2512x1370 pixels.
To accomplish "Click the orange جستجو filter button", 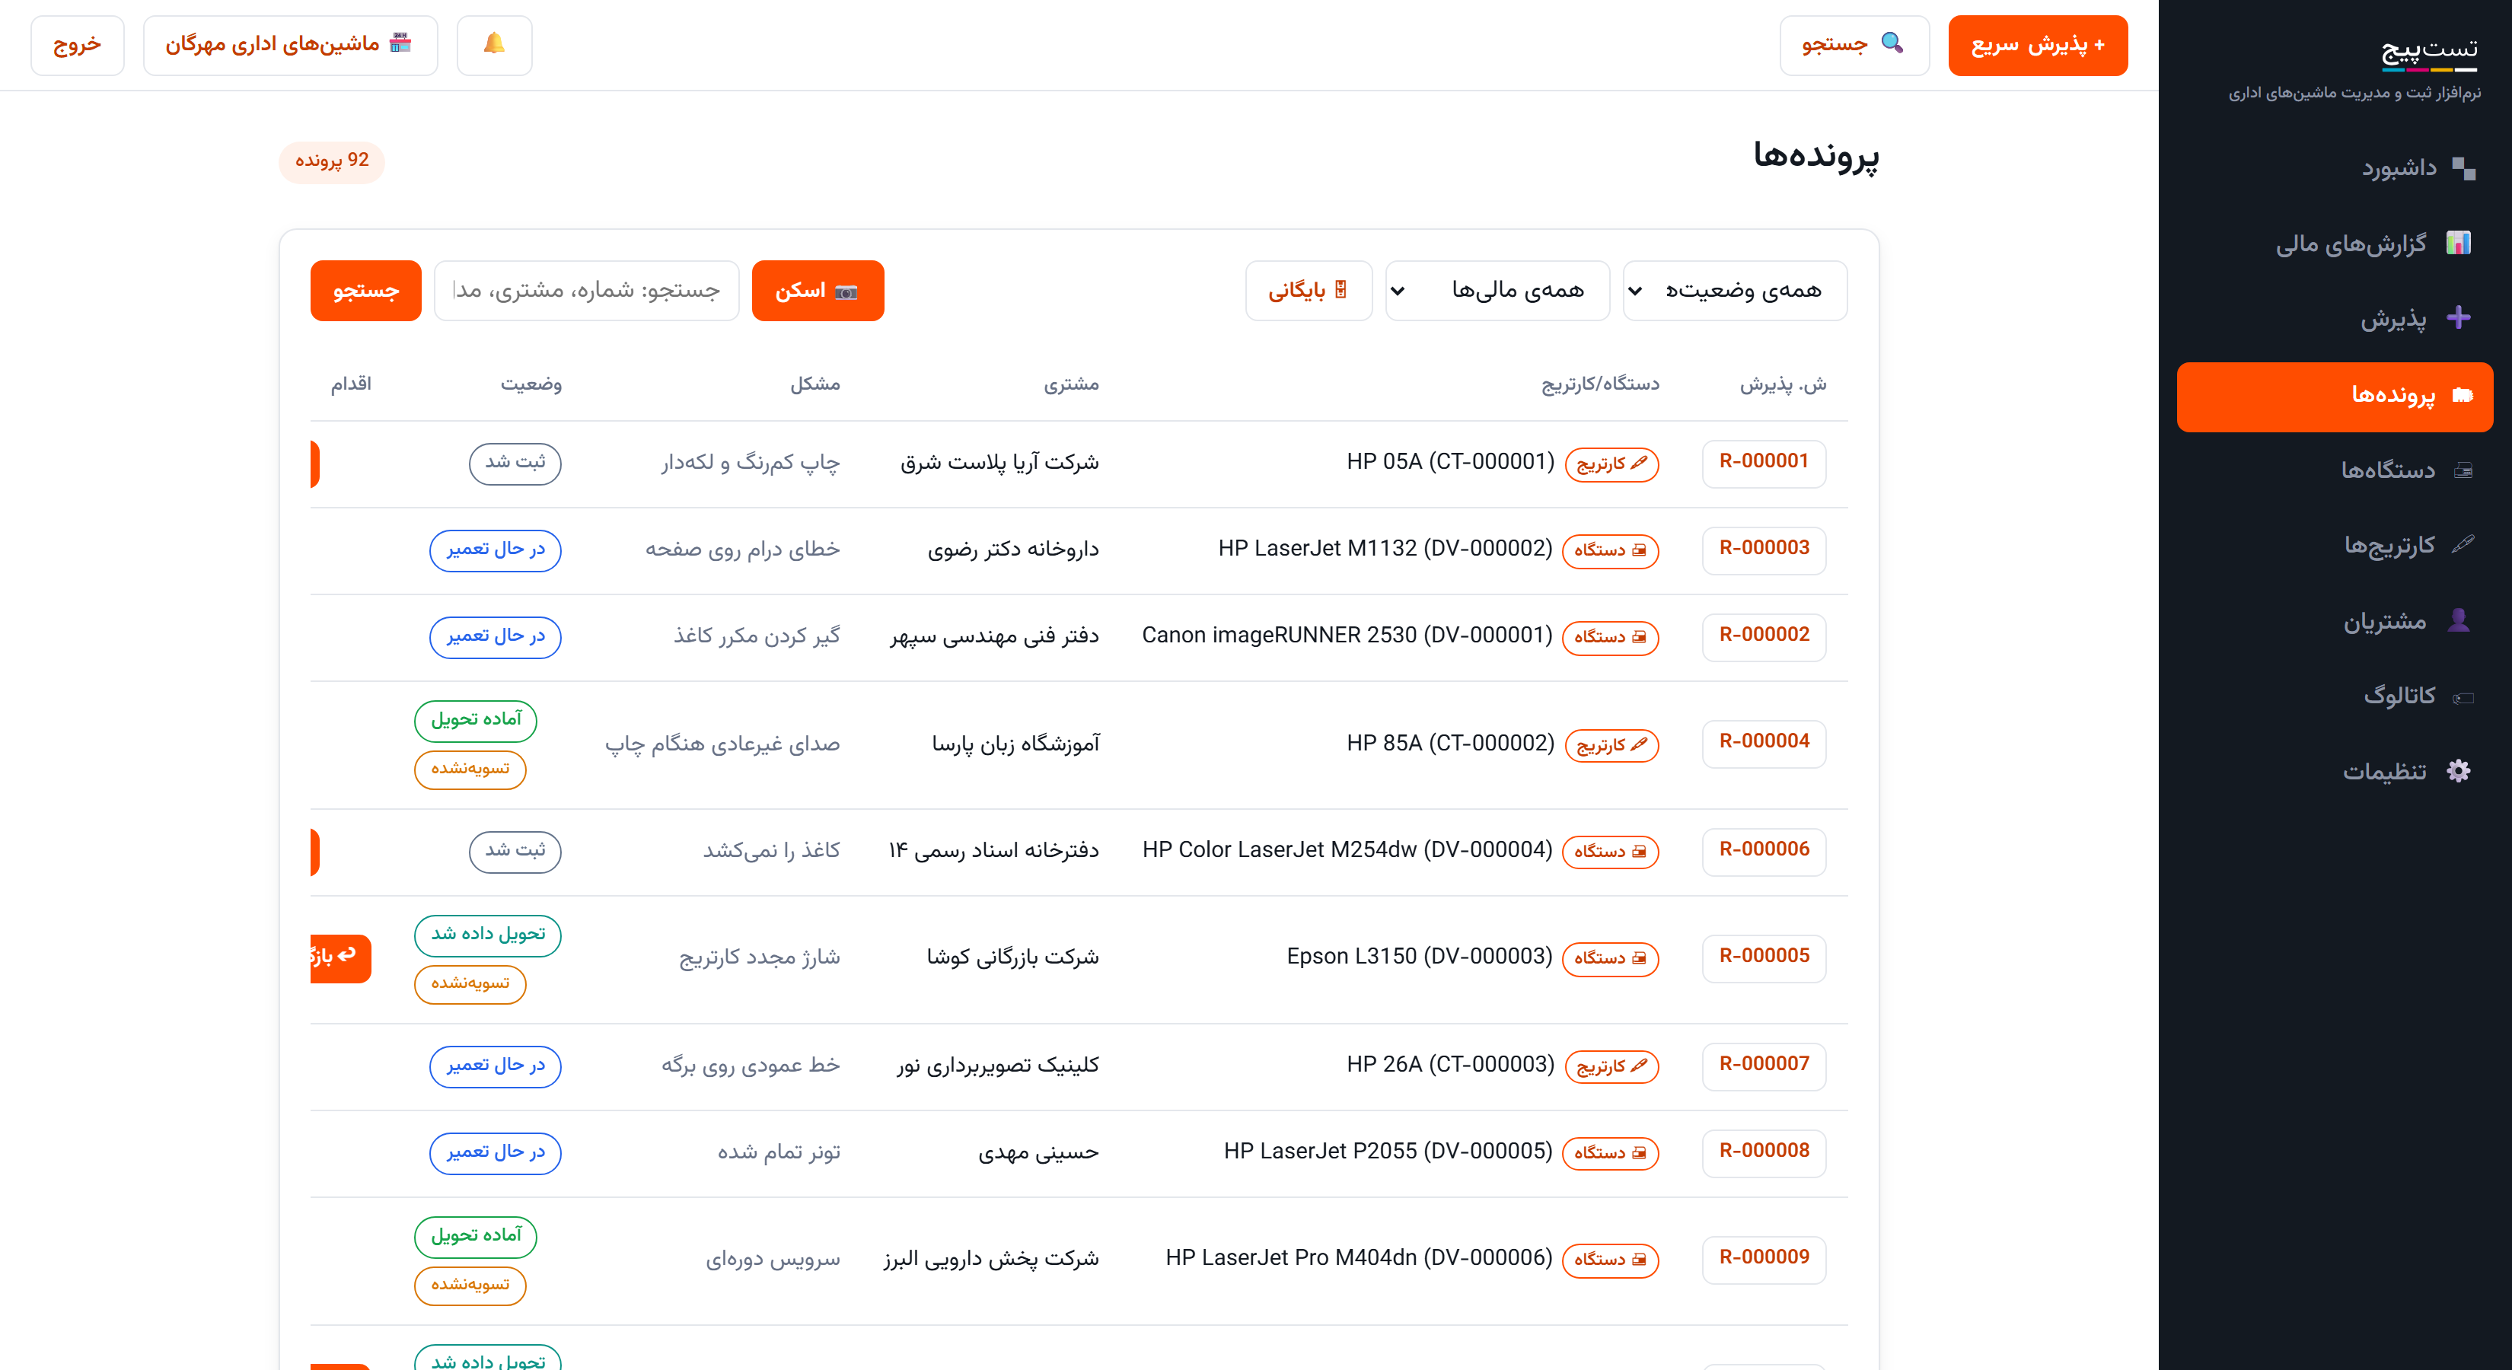I will pos(365,291).
